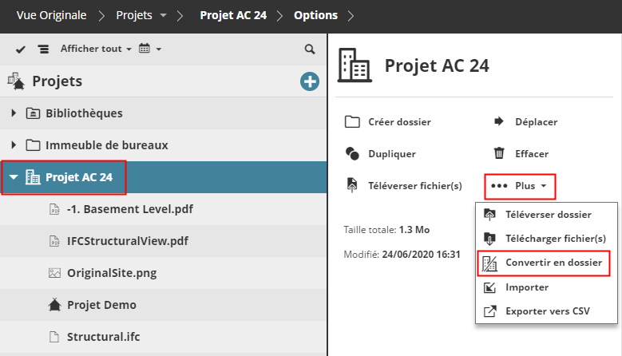This screenshot has width=622, height=356.
Task: Click the Créer dossier folder icon
Action: click(x=352, y=122)
